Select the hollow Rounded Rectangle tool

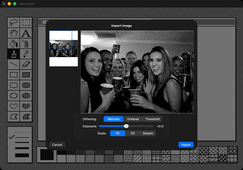pyautogui.click(x=14, y=85)
